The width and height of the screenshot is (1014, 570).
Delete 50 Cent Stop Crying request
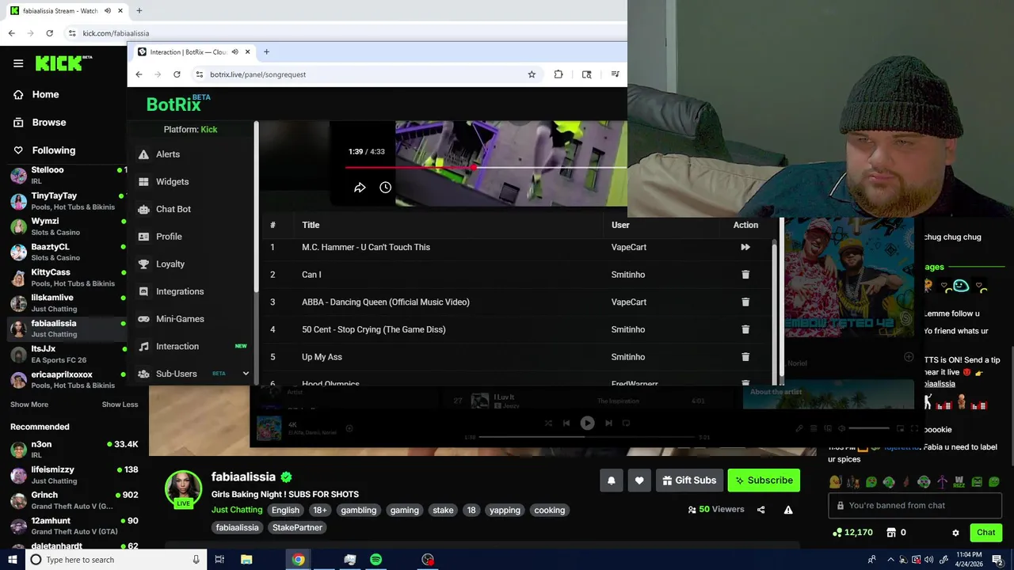[x=745, y=329]
